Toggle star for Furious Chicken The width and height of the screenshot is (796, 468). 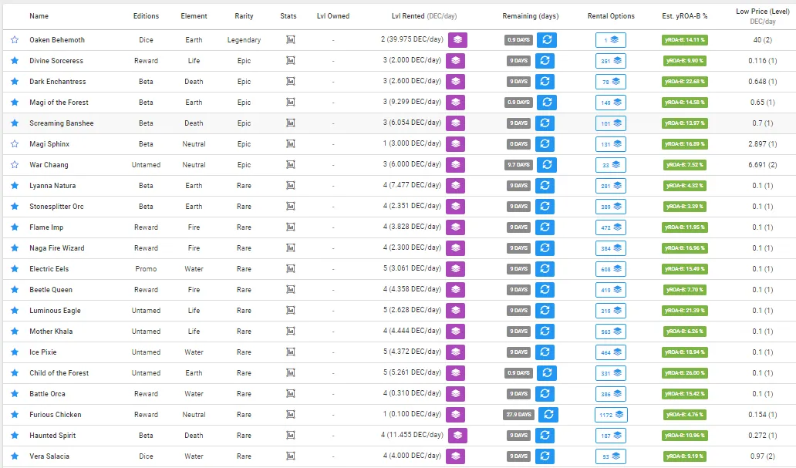[x=15, y=414]
